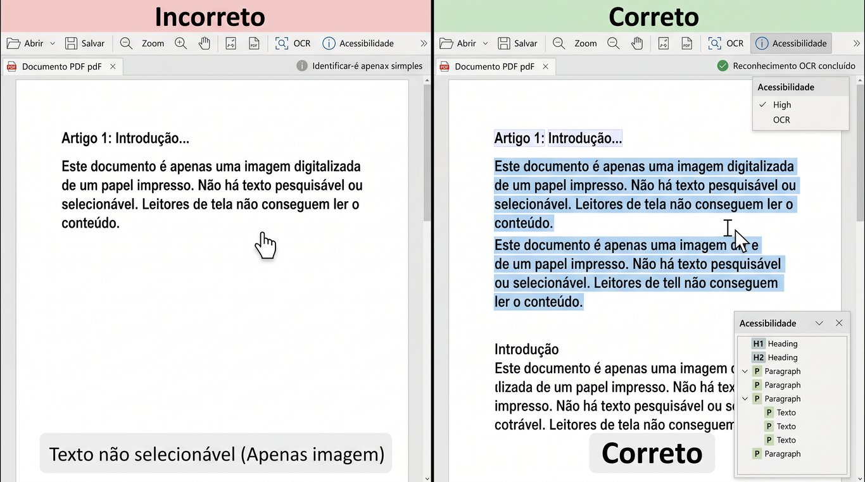Image resolution: width=865 pixels, height=482 pixels.
Task: Run OCR from the Correto panel toolbar
Action: (726, 44)
